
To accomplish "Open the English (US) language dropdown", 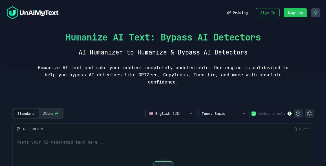I will tap(170, 114).
